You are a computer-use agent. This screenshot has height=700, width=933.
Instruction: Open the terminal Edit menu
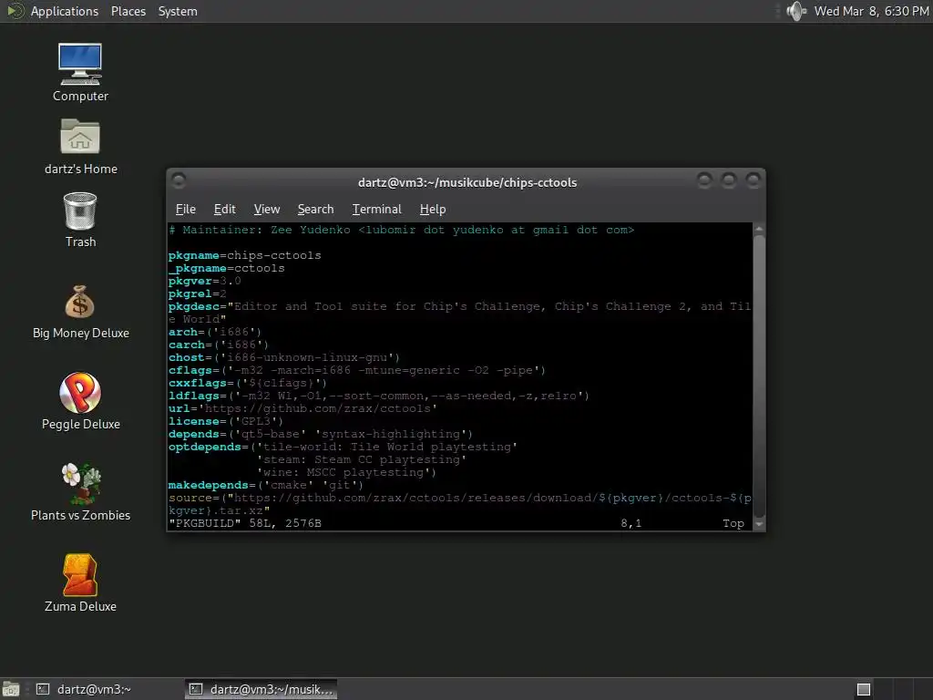click(224, 209)
